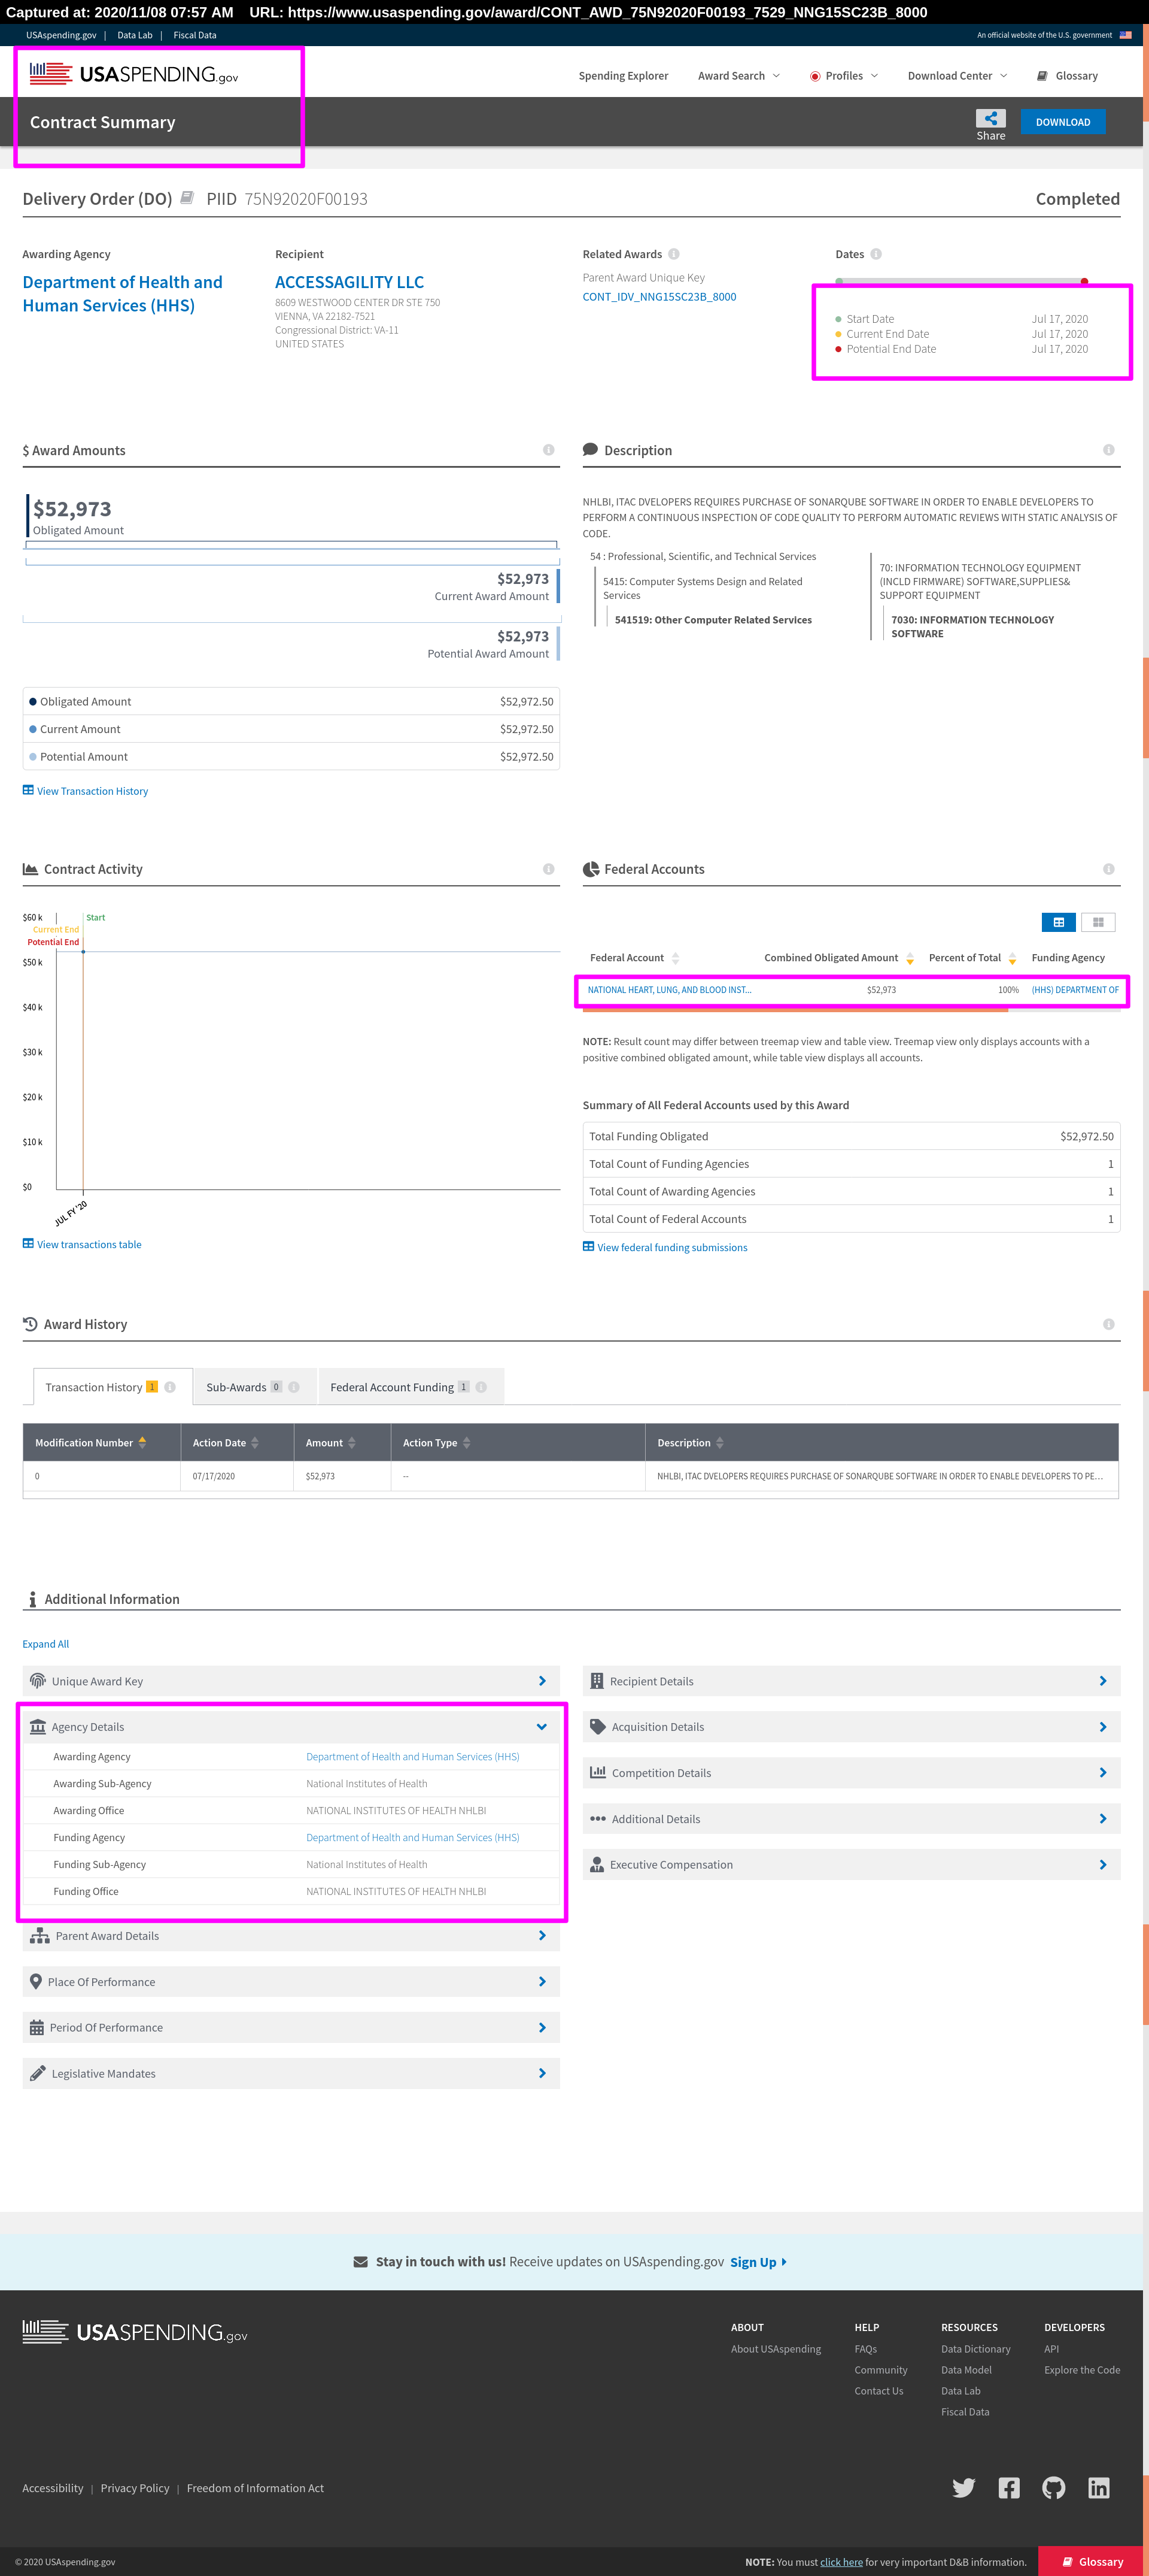
Task: Expand Period Of Performance section
Action: point(291,2027)
